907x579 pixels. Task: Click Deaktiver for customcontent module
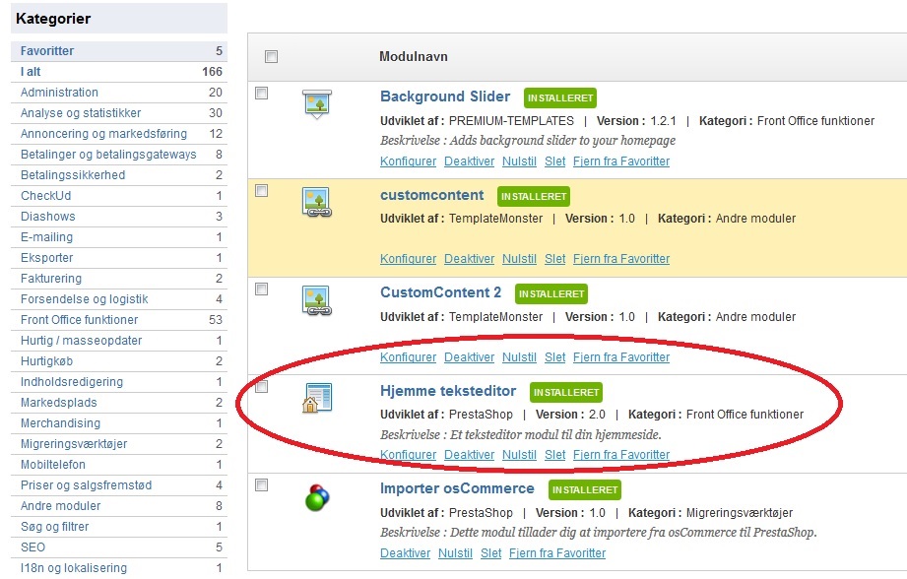[x=469, y=259]
